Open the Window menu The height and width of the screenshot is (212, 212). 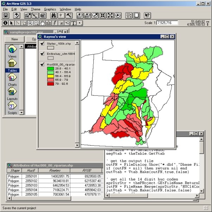click(65, 9)
